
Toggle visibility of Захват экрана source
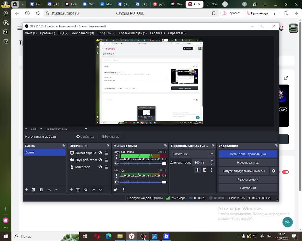[x=100, y=153]
